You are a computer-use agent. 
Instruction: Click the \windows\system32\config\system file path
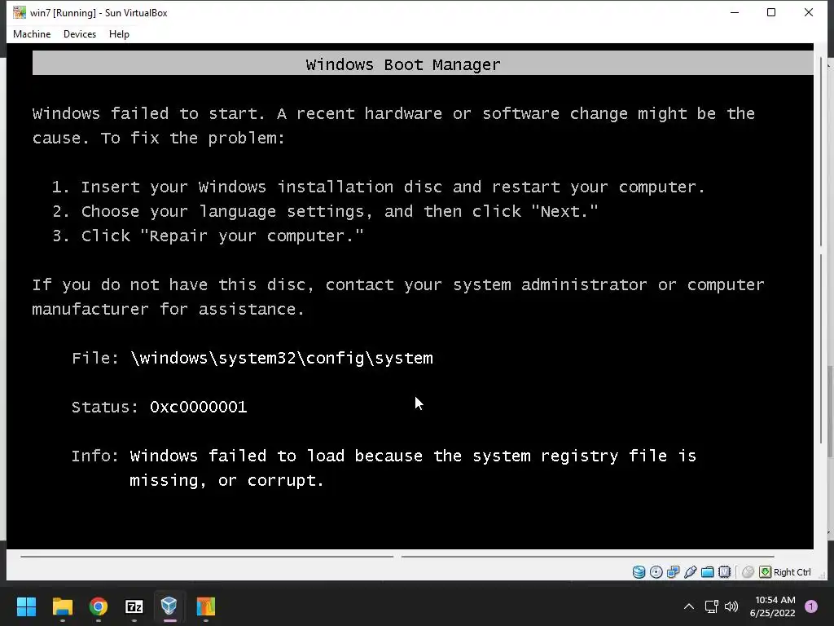click(x=281, y=359)
